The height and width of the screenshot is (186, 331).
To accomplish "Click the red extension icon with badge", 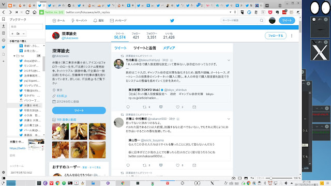I will [284, 12].
